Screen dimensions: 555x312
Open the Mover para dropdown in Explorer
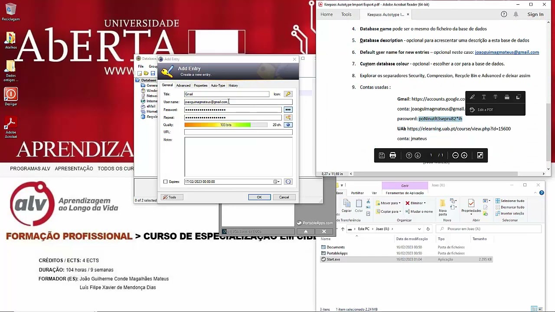388,203
